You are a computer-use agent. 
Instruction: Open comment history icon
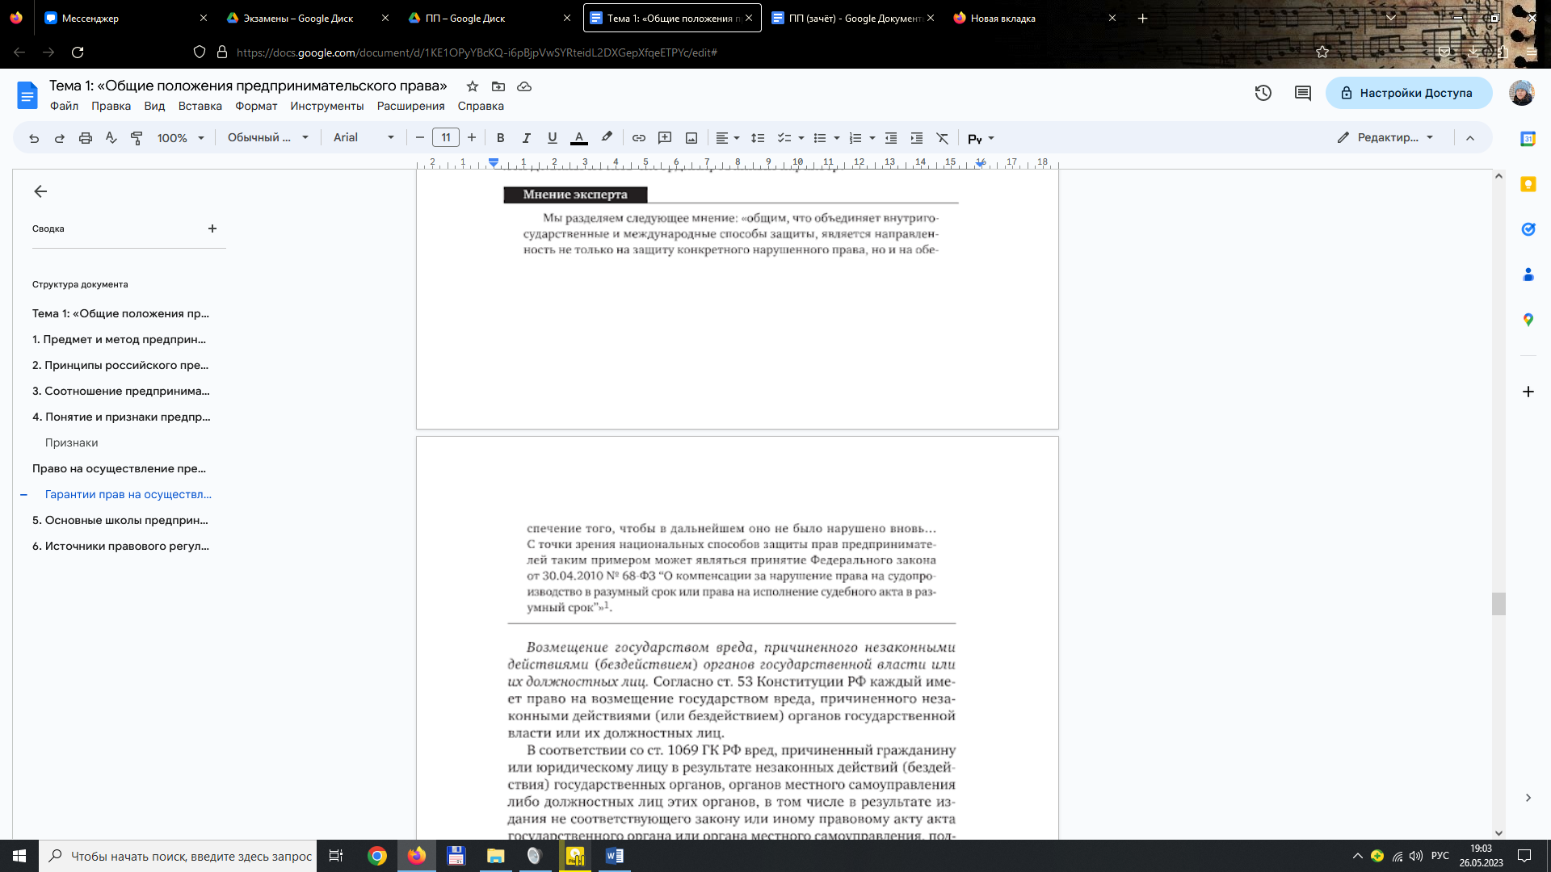coord(1303,93)
